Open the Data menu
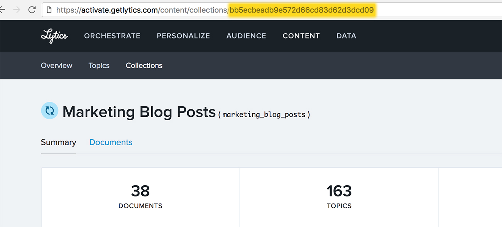The image size is (502, 227). click(x=346, y=36)
